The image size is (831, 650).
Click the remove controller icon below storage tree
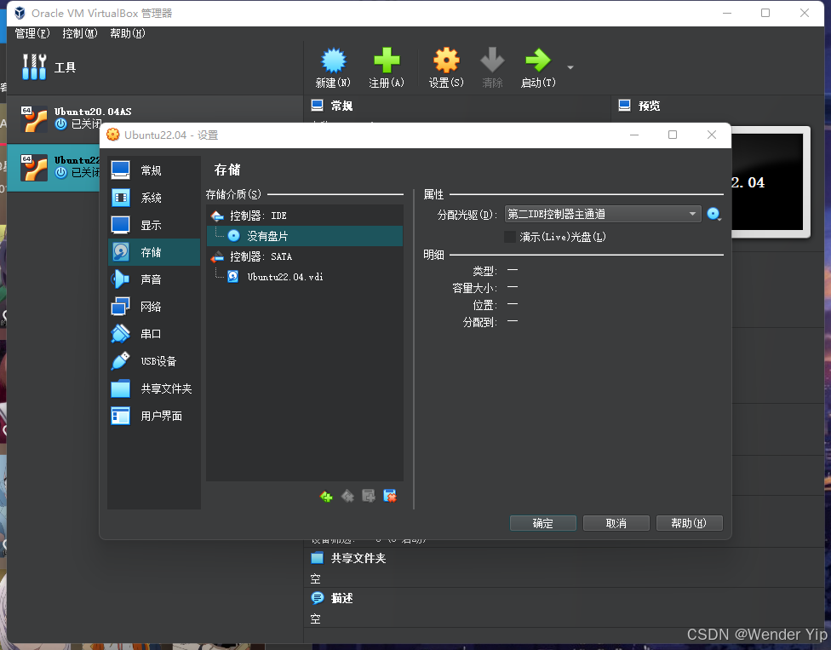click(x=347, y=497)
